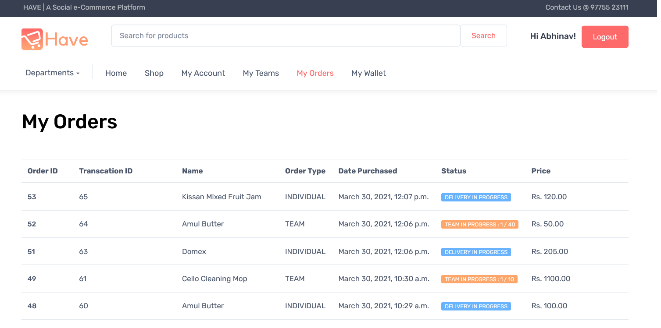The image size is (661, 328).
Task: Open the My Teams page
Action: pyautogui.click(x=261, y=73)
